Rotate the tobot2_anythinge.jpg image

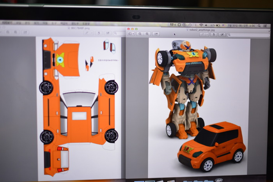(213, 35)
